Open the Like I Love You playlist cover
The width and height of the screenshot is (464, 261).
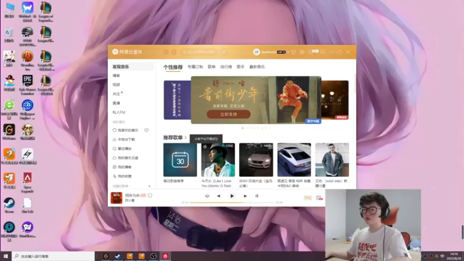click(218, 160)
